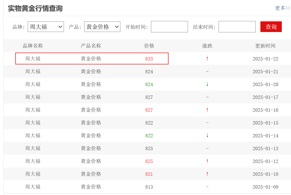Click the red 查询 button
291x195 pixels.
[x=271, y=27]
